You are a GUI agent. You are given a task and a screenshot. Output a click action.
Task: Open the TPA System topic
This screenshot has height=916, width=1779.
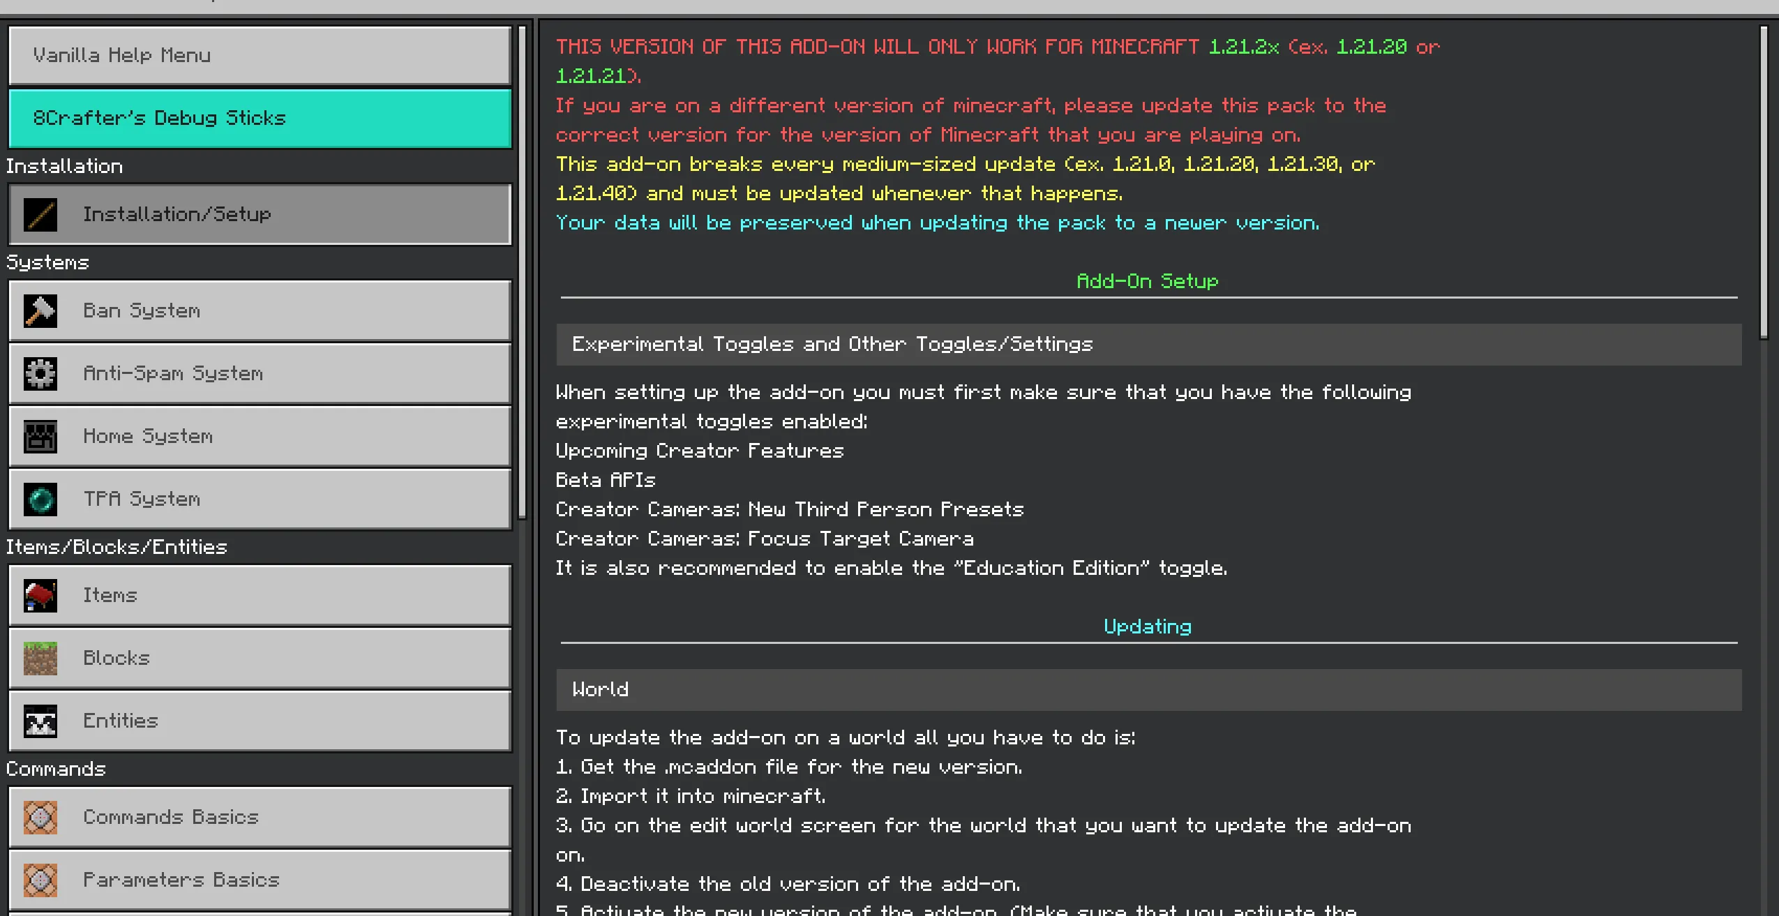tap(260, 499)
